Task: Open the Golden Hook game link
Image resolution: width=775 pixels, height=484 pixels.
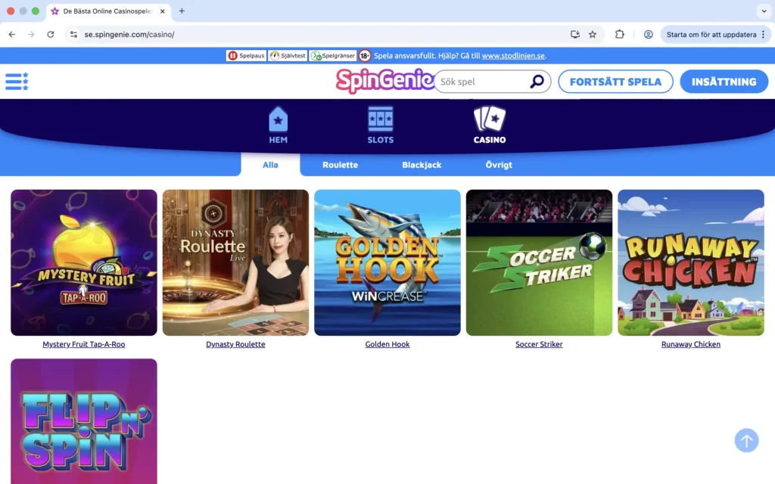Action: [387, 344]
